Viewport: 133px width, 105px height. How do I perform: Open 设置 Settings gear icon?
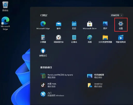point(121,25)
